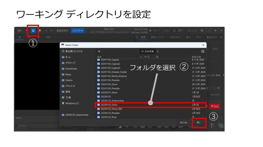Select Downloads in the dialog sidebar
263x147 pixels.
69,69
